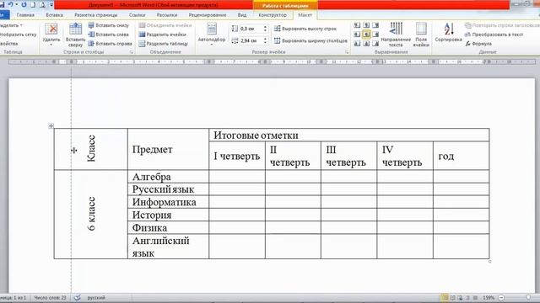Click the Предмет header cell
Image resolution: width=540 pixels, height=303 pixels.
click(x=168, y=149)
